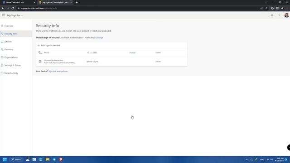Close the My Sign-Ins Security Info tab
The width and height of the screenshot is (290, 163).
(x=71, y=2)
